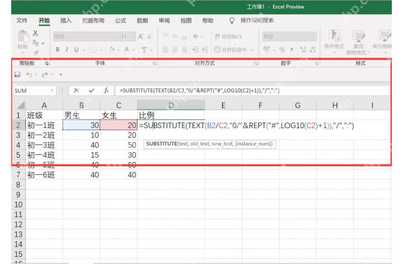This screenshot has height=264, width=403.
Task: Decrease decimal places
Action: [x=312, y=50]
